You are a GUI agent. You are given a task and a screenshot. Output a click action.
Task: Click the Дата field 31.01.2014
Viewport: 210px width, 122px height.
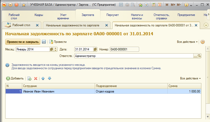click(x=84, y=49)
